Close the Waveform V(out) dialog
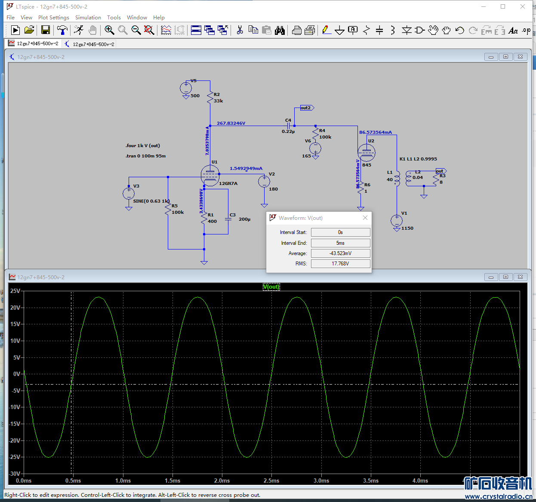The height and width of the screenshot is (502, 536). (365, 218)
